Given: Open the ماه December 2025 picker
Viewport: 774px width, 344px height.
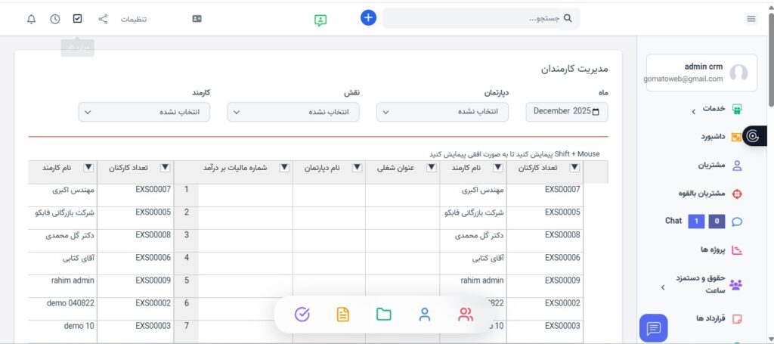Looking at the screenshot, I should click(x=567, y=112).
